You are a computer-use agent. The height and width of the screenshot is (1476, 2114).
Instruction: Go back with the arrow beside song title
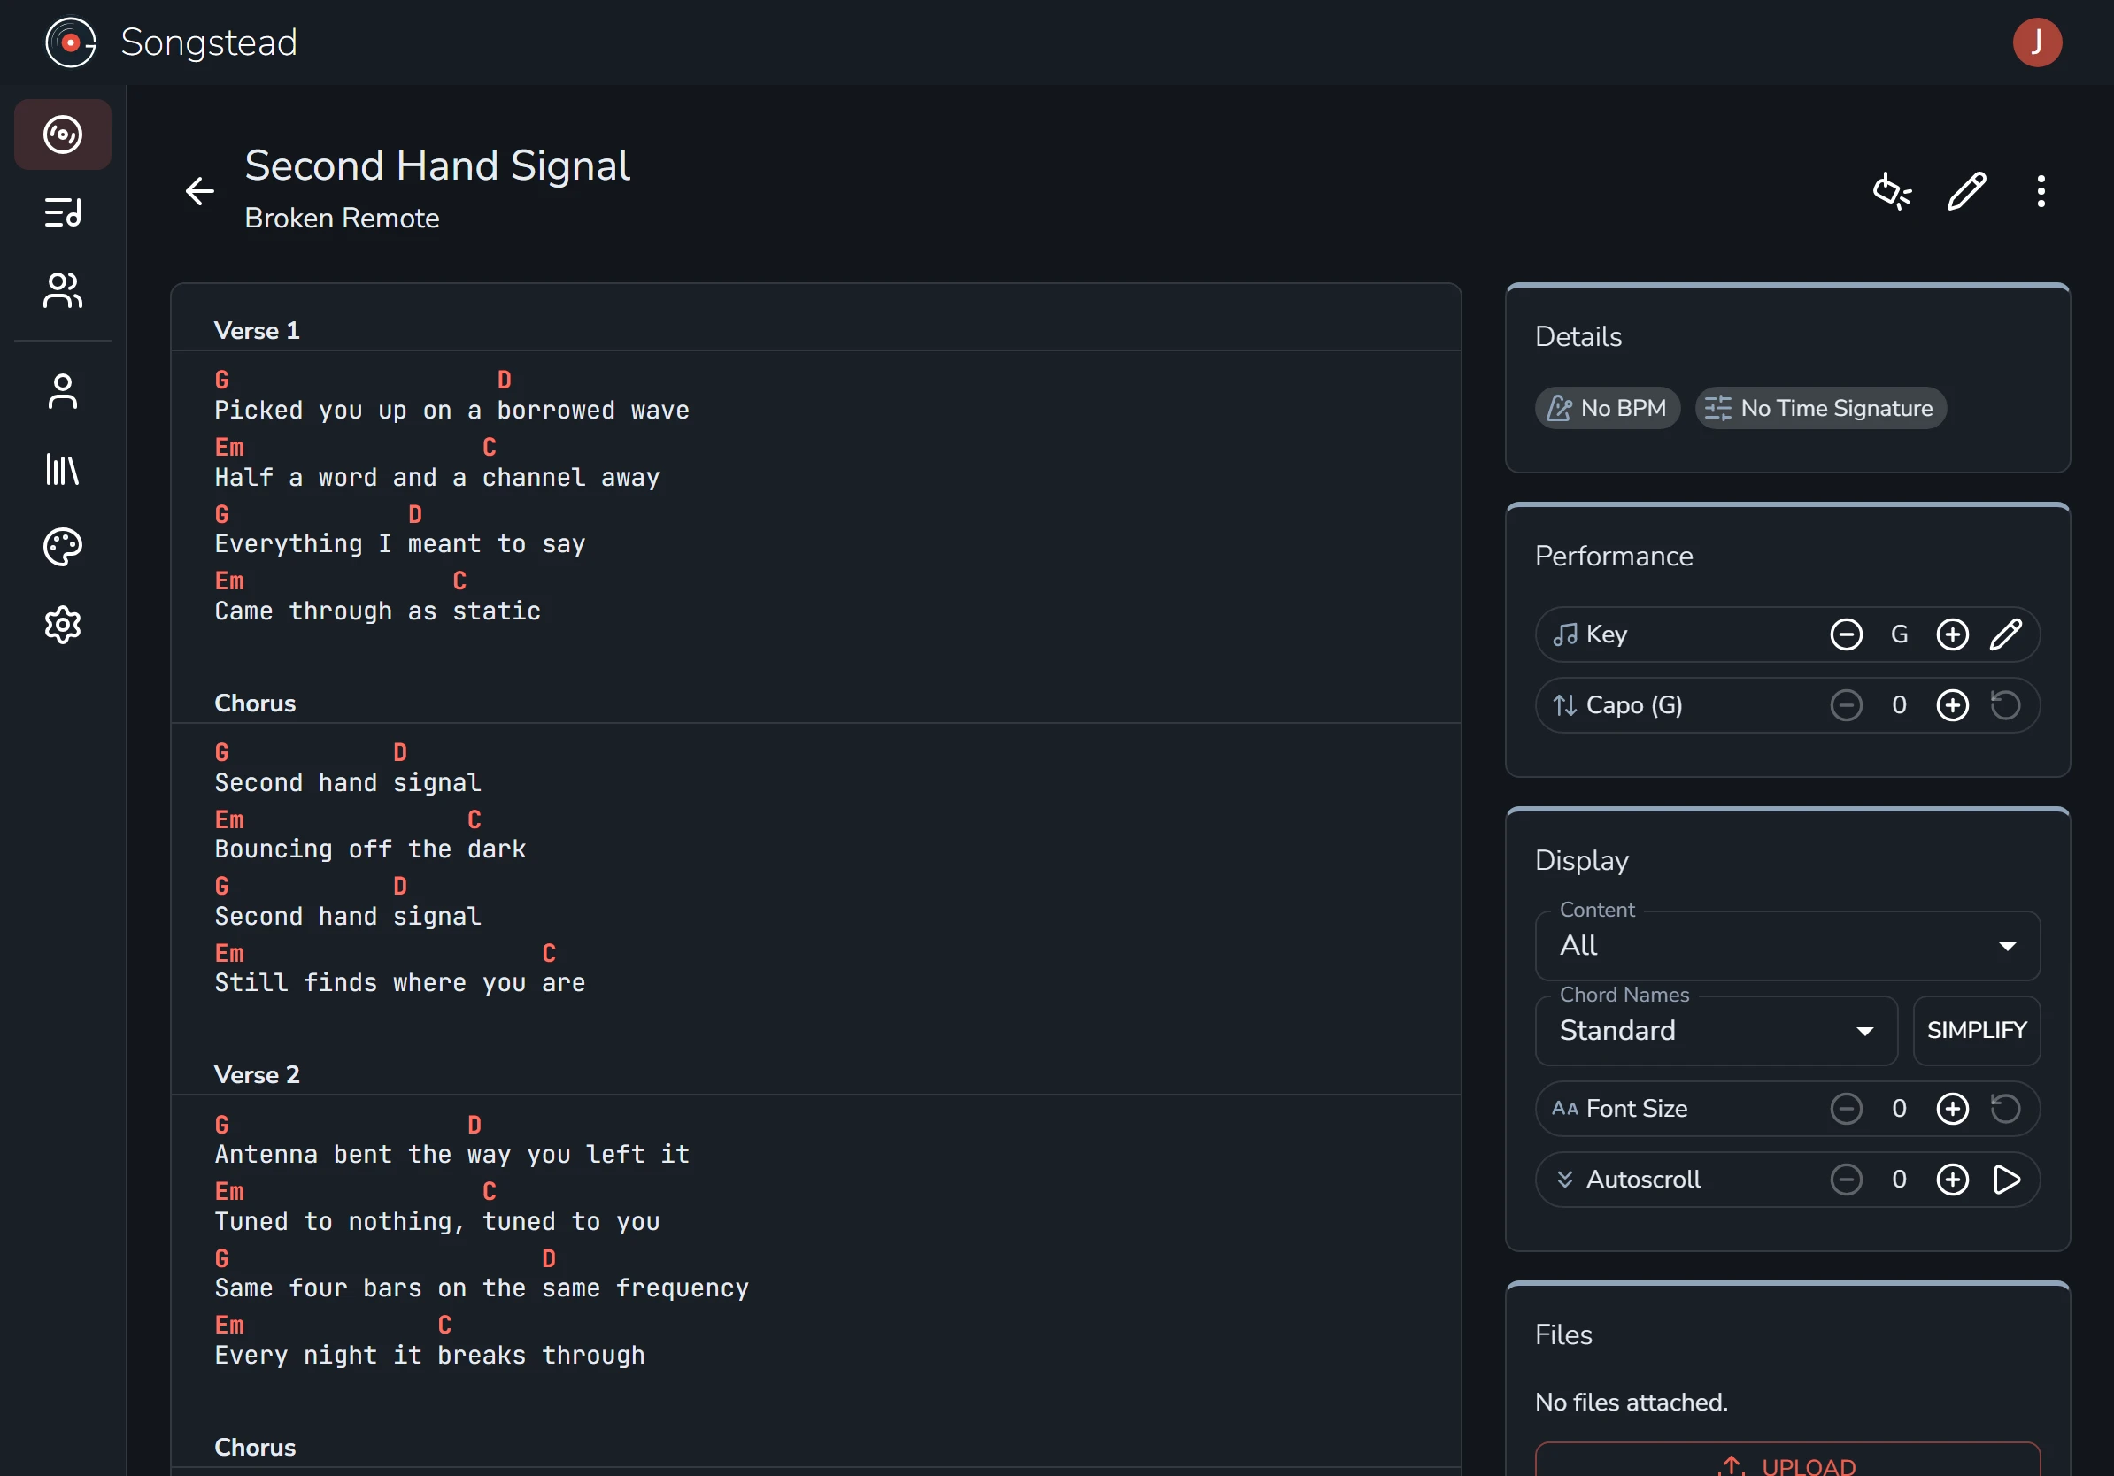pos(199,191)
